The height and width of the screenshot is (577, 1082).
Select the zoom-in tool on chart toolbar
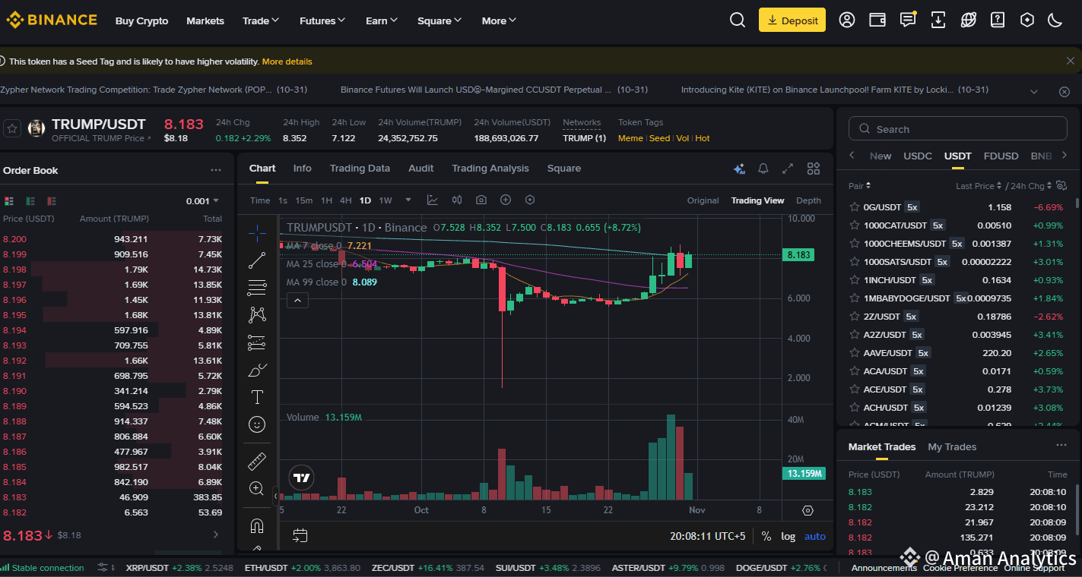tap(257, 489)
